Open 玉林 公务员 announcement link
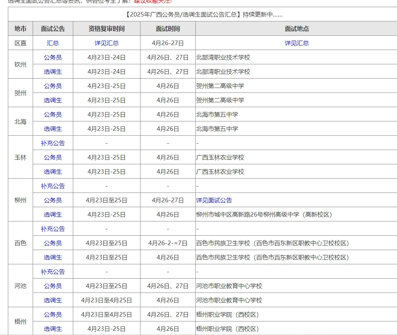The image size is (397, 335). click(x=53, y=158)
